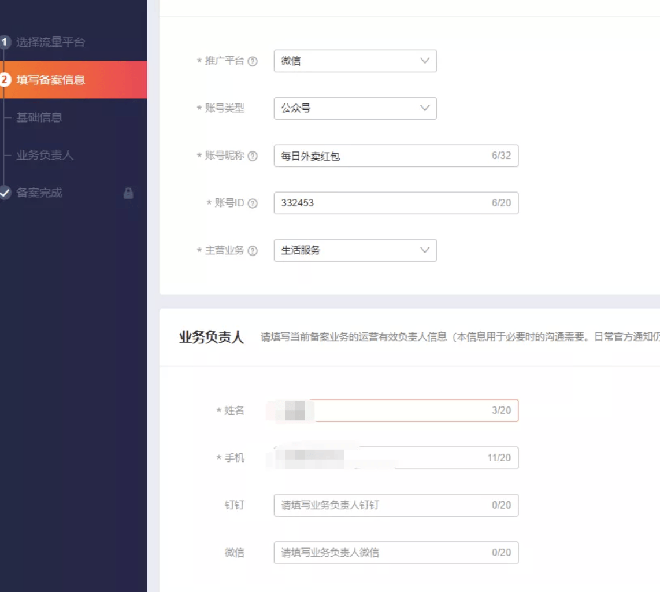660x592 pixels.
Task: Click the help icon beside 账号ID
Action: coord(253,203)
